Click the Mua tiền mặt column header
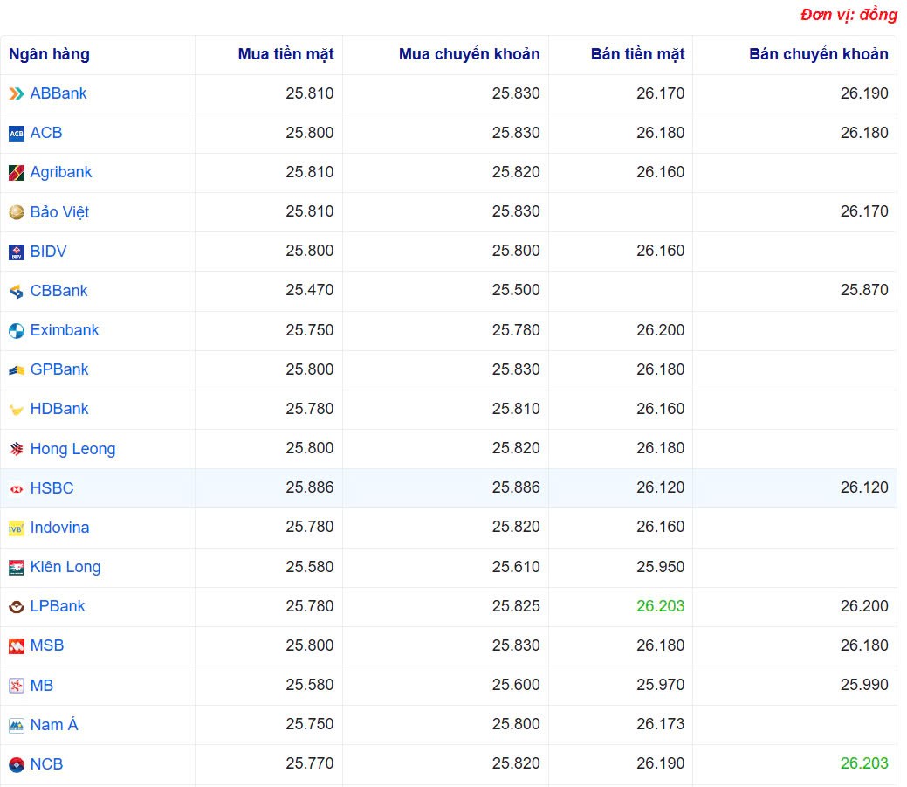Image resolution: width=907 pixels, height=787 pixels. point(285,54)
